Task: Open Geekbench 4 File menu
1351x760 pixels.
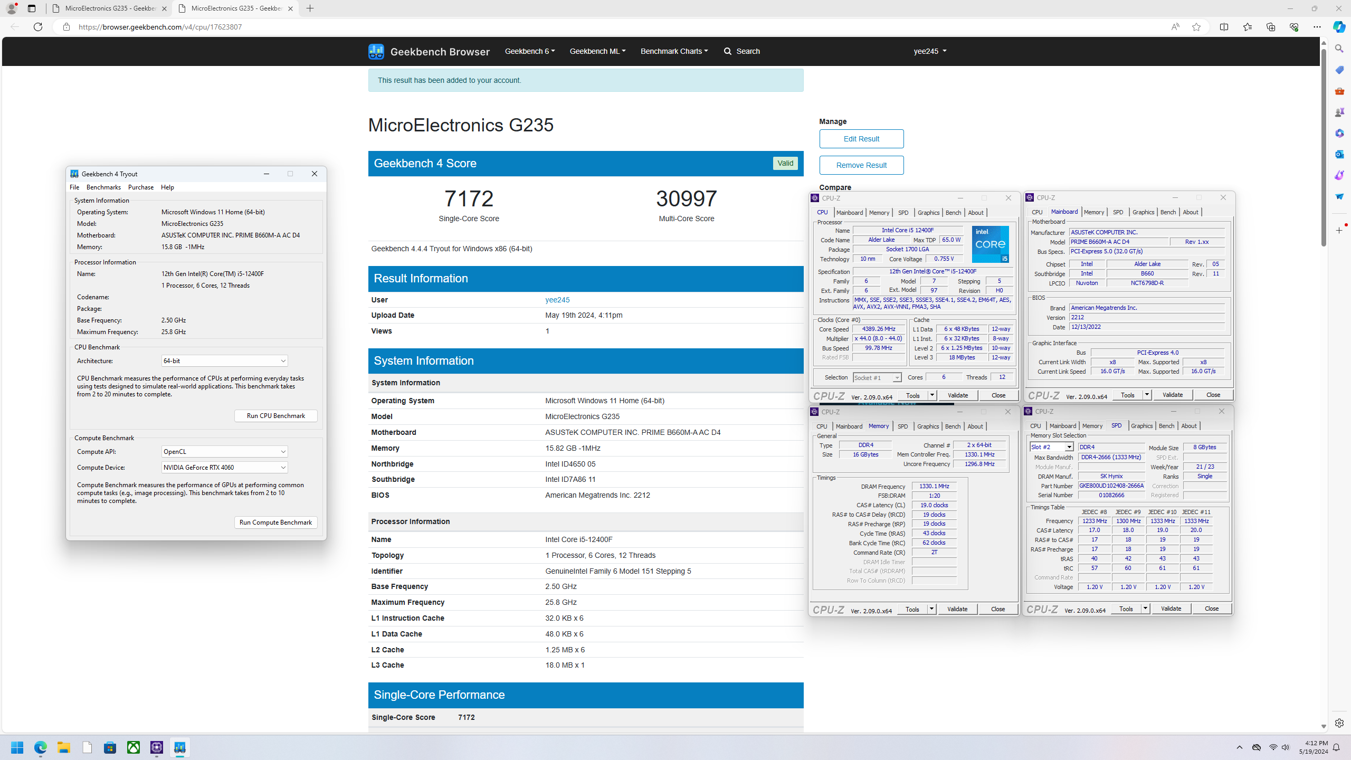Action: 74,187
